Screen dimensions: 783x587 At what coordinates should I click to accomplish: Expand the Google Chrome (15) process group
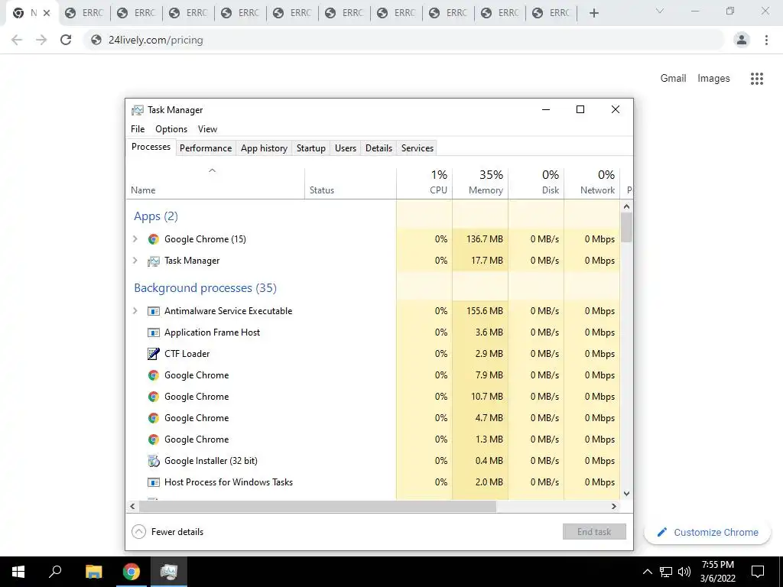[135, 239]
